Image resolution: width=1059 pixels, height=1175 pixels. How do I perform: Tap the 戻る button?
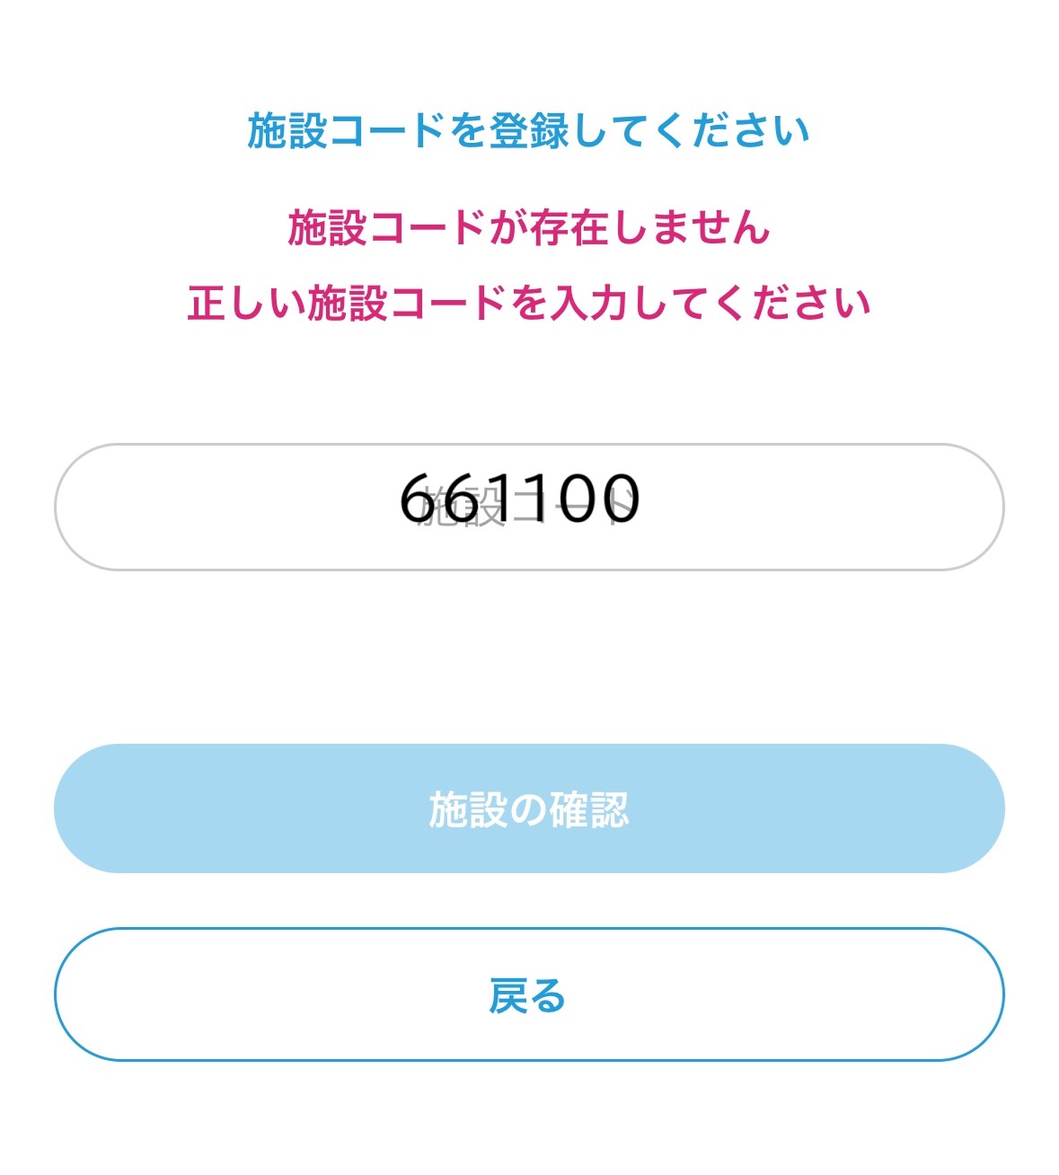tap(528, 994)
